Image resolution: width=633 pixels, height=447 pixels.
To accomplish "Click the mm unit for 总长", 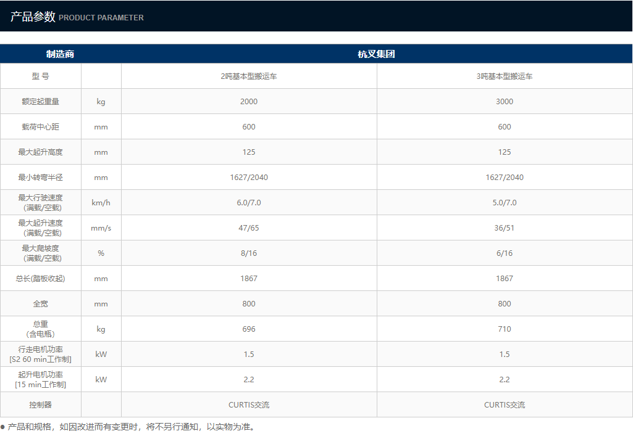I will (101, 279).
